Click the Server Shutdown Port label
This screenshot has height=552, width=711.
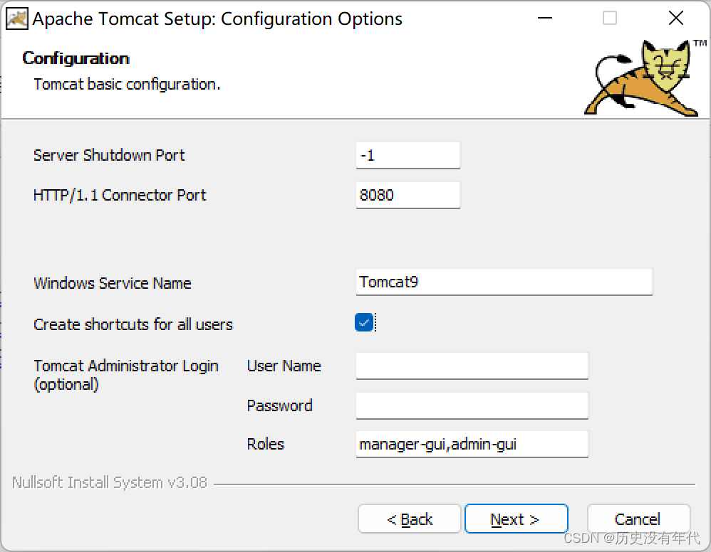click(109, 155)
